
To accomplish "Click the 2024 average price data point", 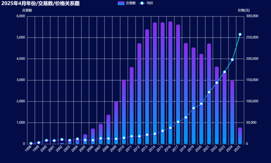I will click(232, 60).
